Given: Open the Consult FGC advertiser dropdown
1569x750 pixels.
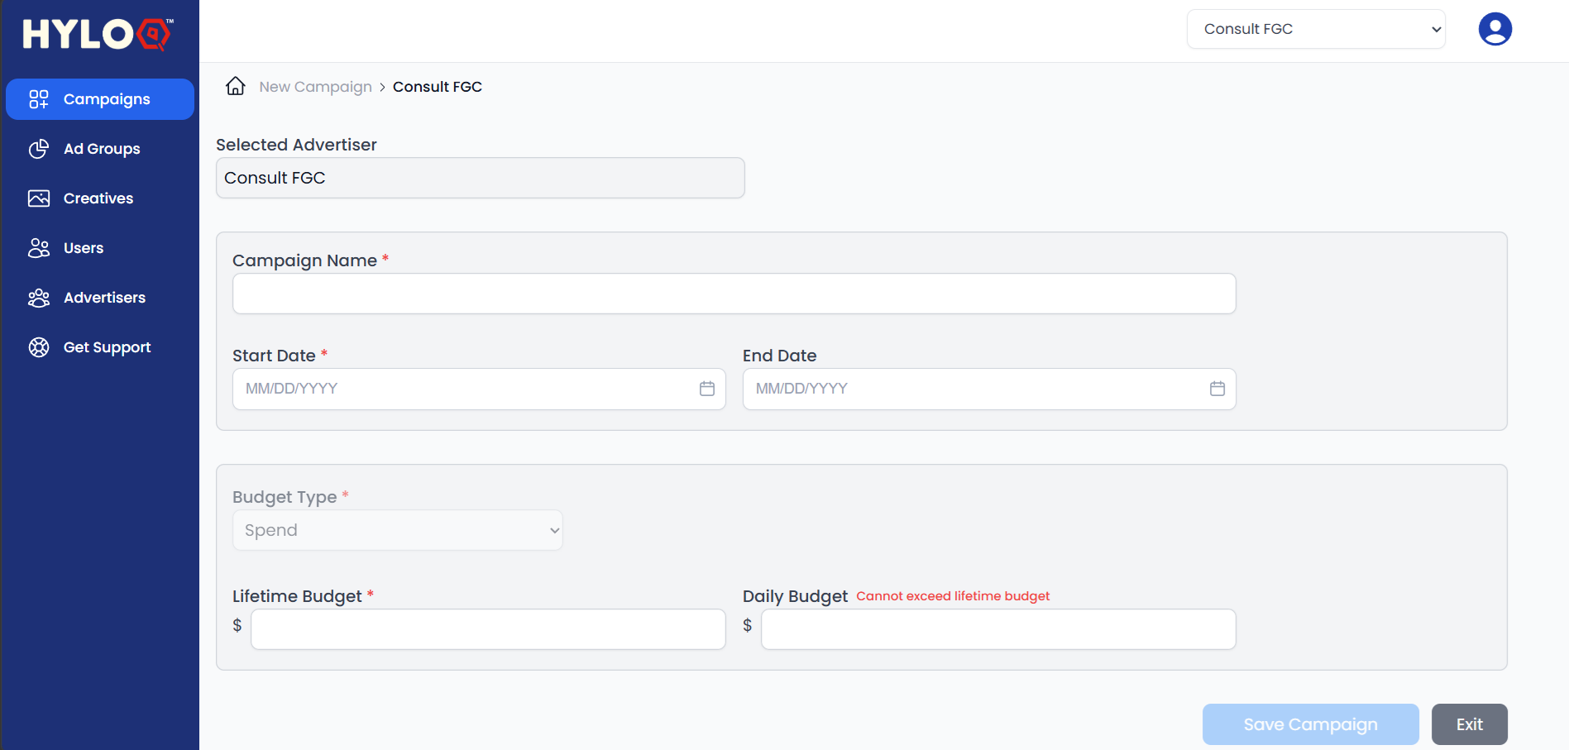Looking at the screenshot, I should [x=1316, y=29].
